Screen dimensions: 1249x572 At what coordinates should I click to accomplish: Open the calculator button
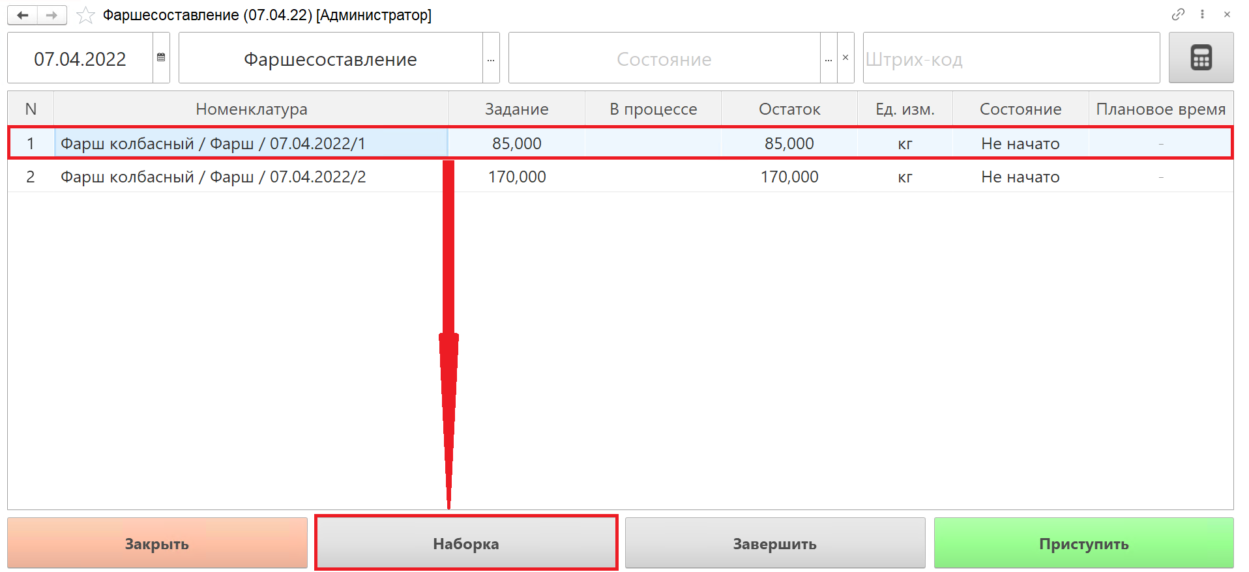click(x=1200, y=58)
